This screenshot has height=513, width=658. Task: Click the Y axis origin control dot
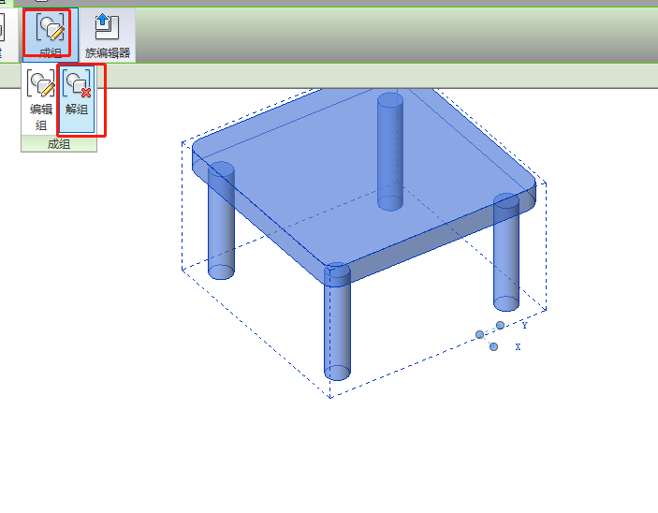500,326
